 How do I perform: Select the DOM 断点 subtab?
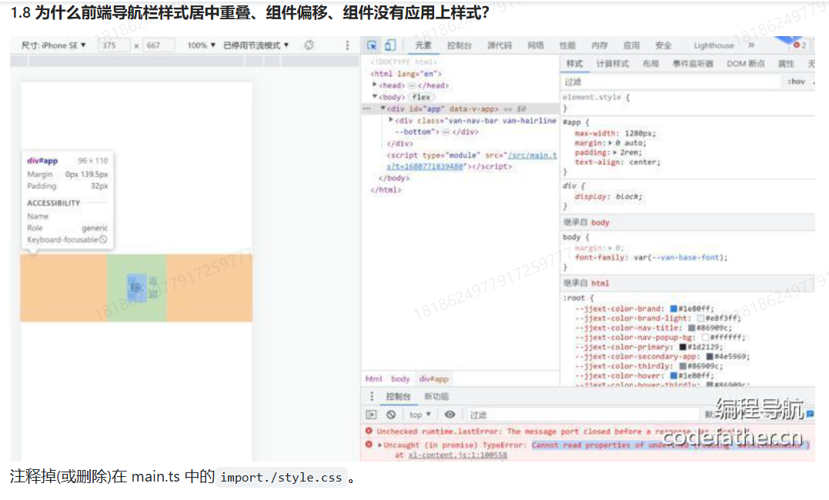click(x=745, y=64)
